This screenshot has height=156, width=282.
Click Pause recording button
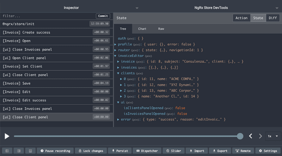(55, 151)
